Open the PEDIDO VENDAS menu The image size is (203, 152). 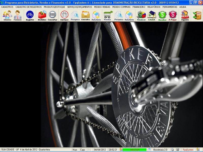point(102,7)
